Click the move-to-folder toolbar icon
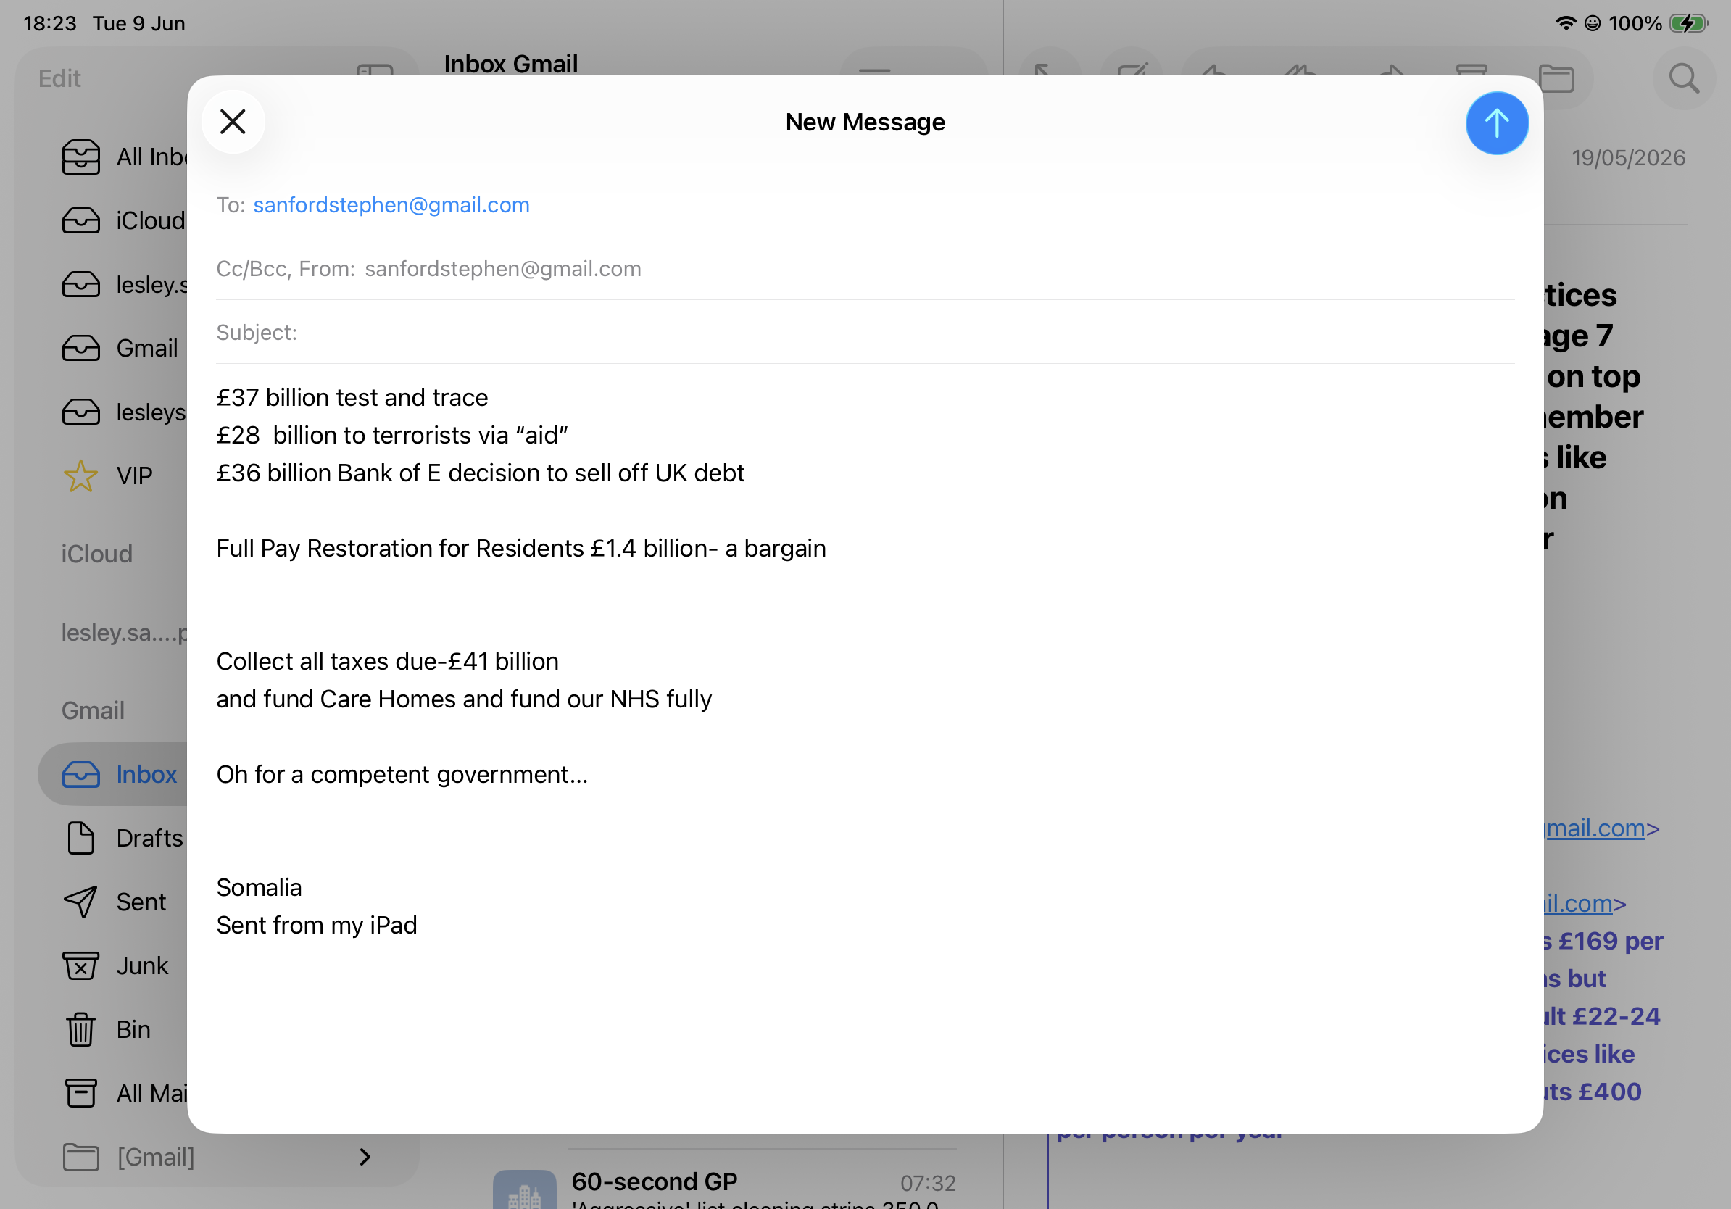The width and height of the screenshot is (1731, 1209). (1556, 78)
